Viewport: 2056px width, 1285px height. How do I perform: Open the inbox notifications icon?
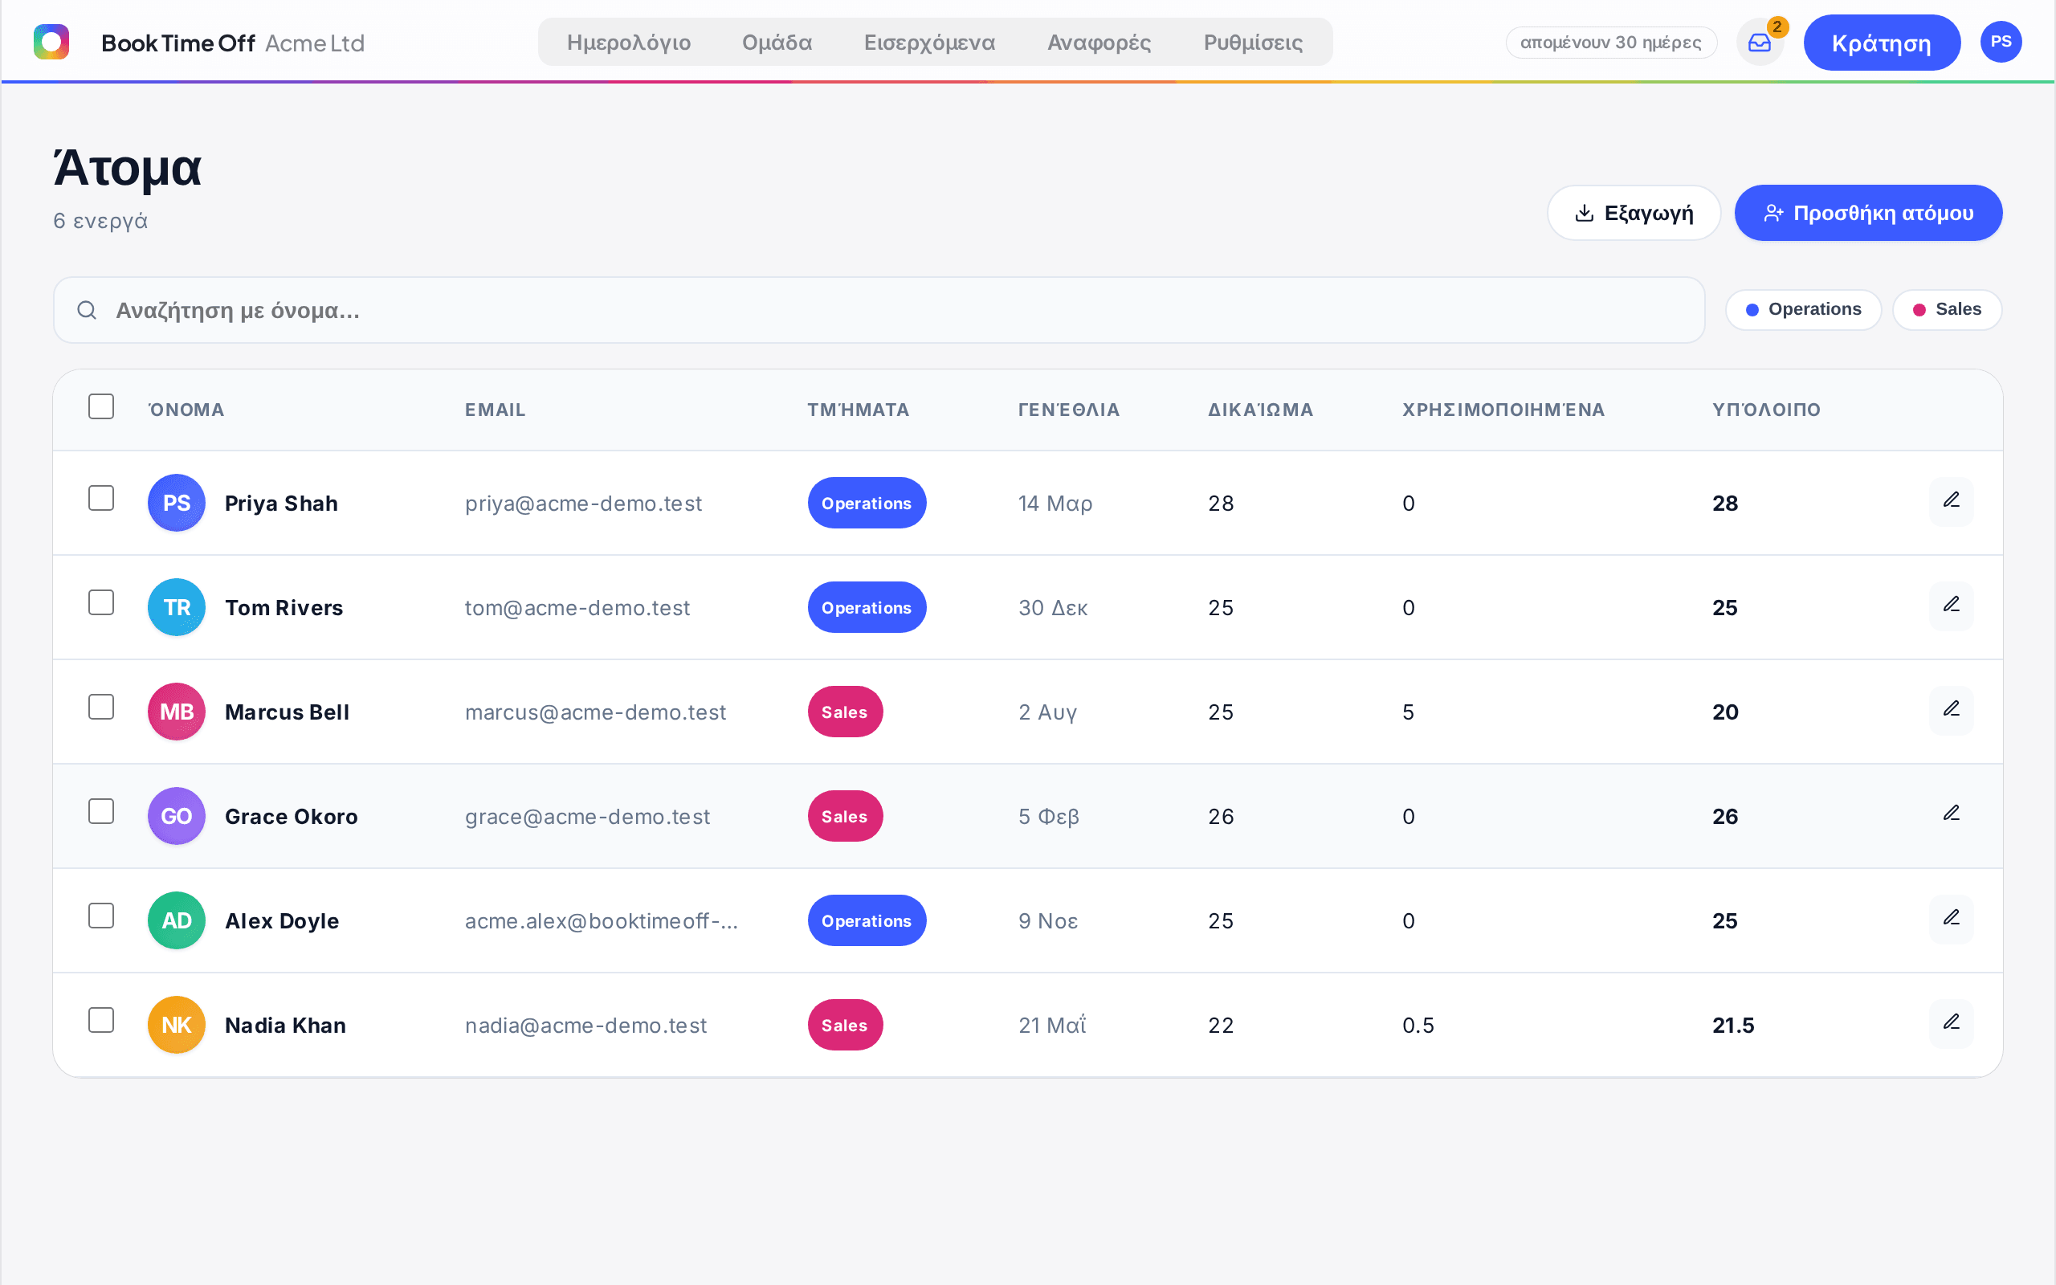click(1760, 43)
